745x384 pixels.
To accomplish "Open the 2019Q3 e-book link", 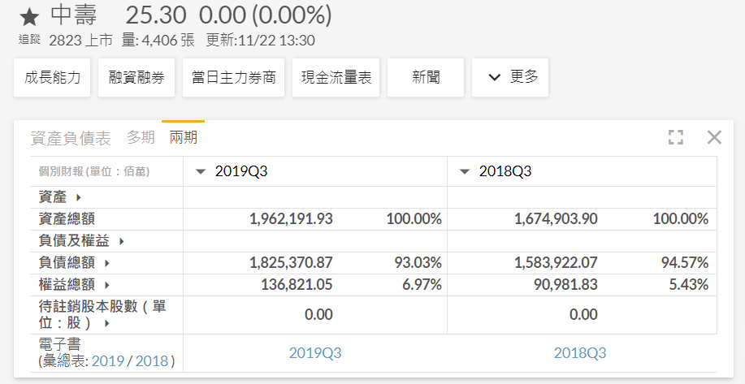I will [x=315, y=353].
